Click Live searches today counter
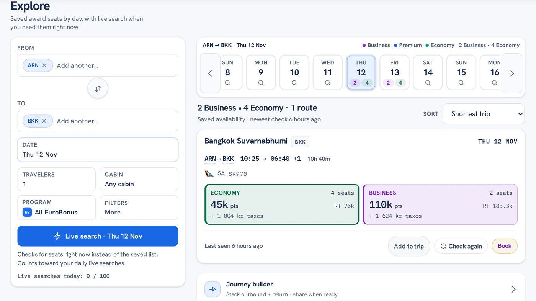 [64, 276]
